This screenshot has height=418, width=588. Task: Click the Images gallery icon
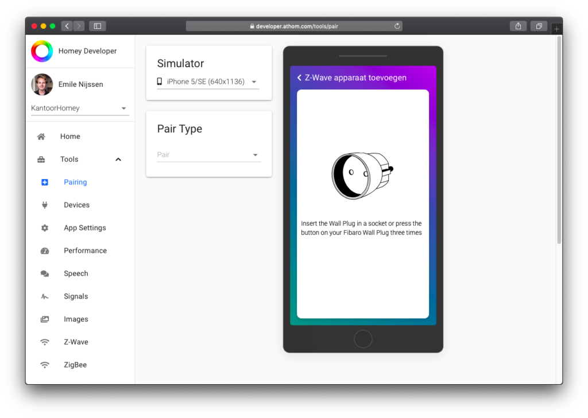click(45, 319)
